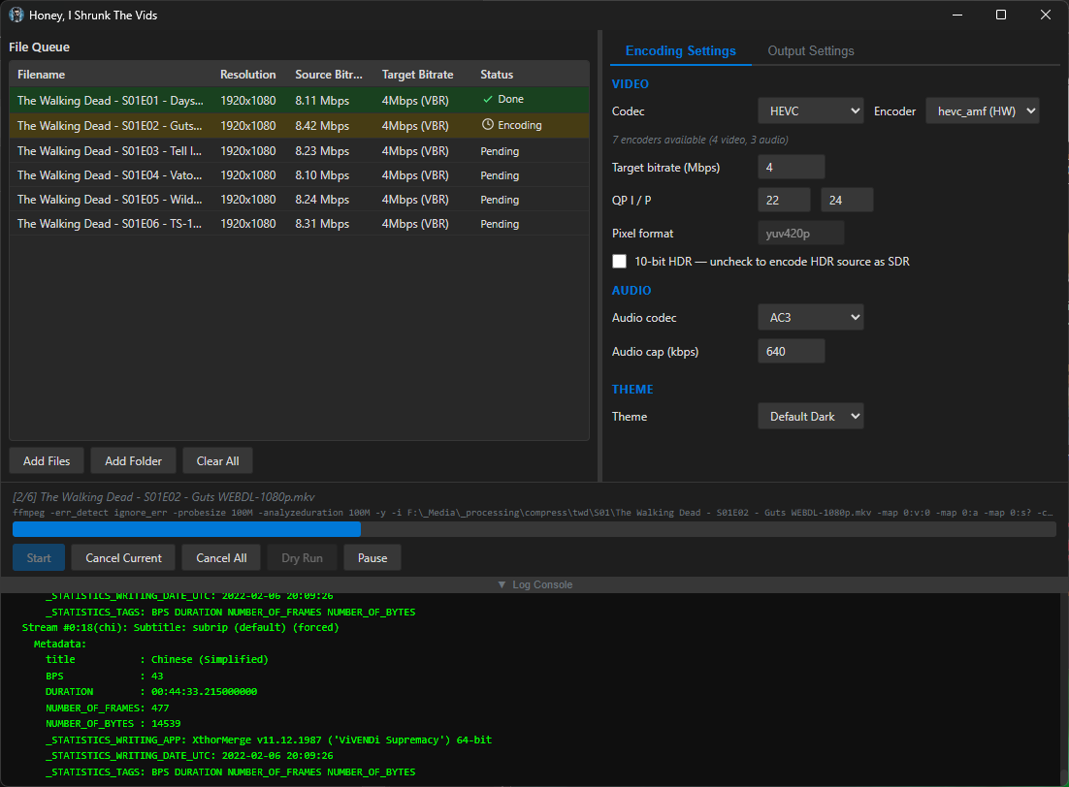This screenshot has width=1069, height=787.
Task: Click the Target bitrate input field
Action: (791, 168)
